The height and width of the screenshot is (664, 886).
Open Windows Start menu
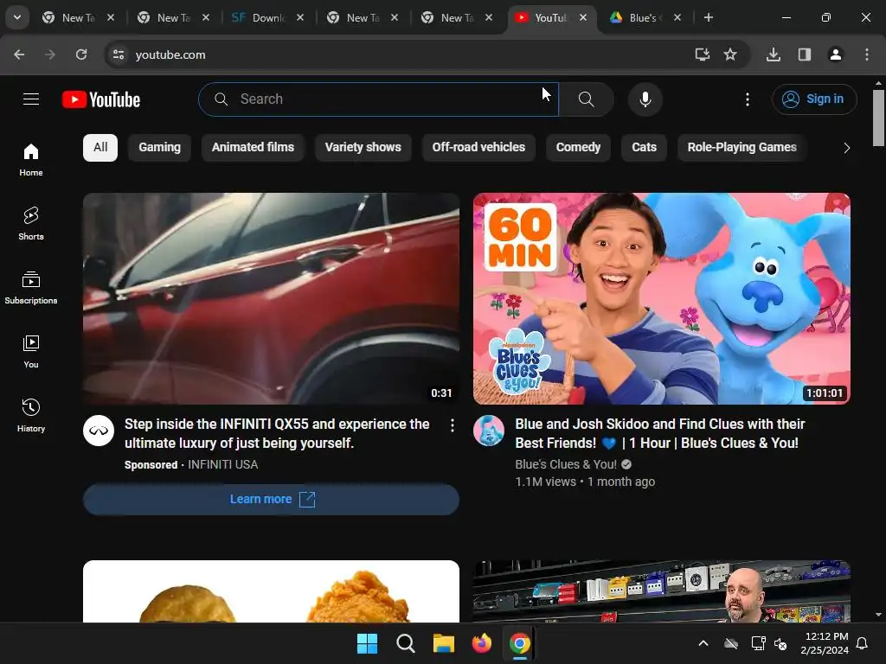(x=367, y=643)
